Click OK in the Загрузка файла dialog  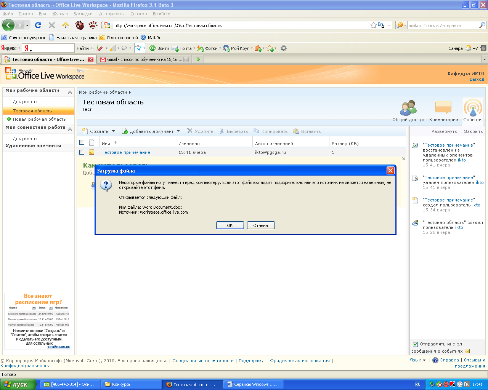(230, 225)
